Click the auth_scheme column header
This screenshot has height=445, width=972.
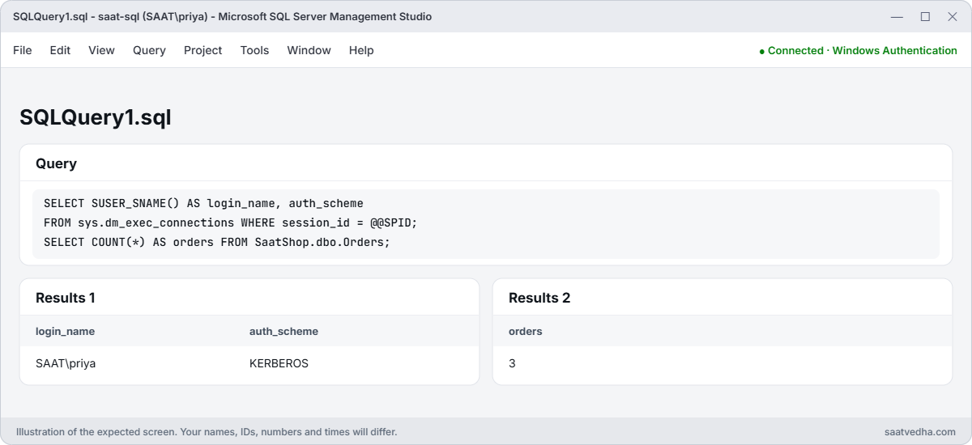coord(283,331)
